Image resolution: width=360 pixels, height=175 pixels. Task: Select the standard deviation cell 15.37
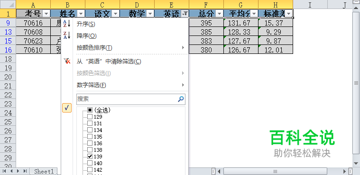point(276,23)
